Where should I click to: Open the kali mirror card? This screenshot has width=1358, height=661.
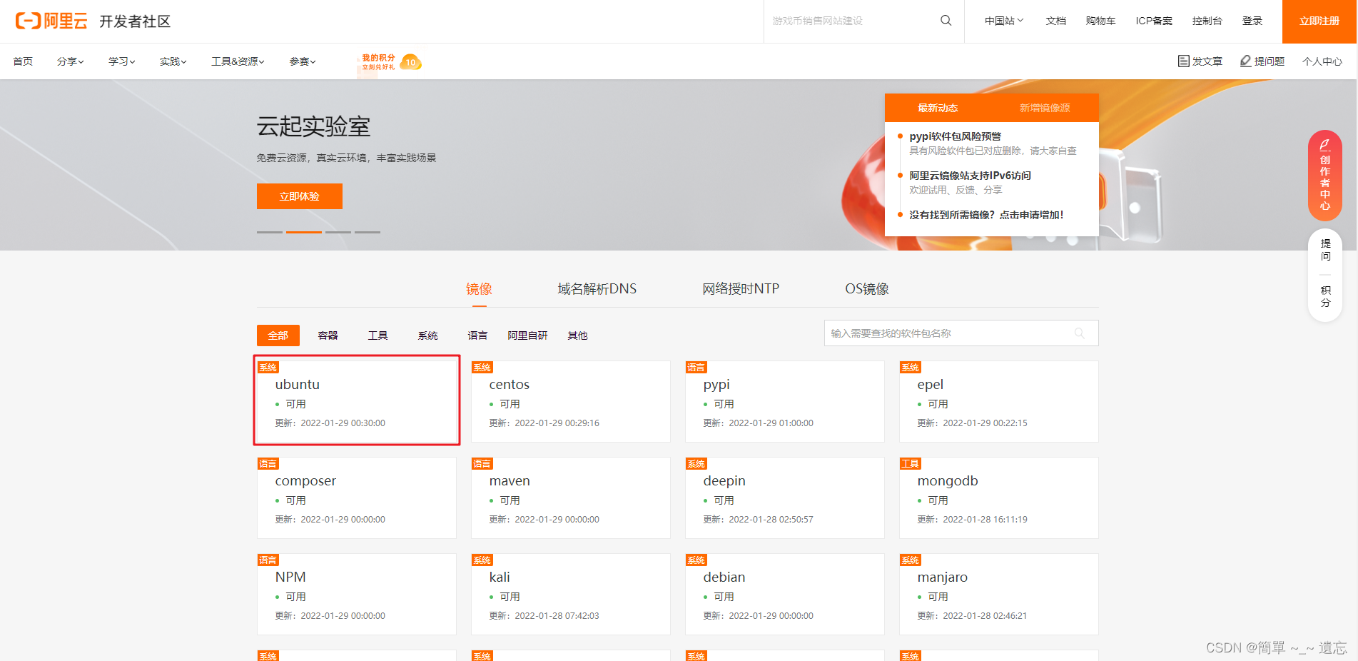(571, 594)
